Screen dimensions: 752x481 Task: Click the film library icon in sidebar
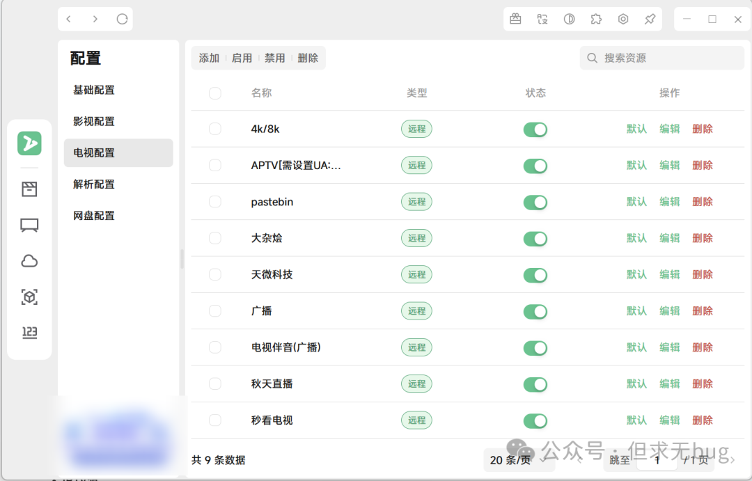[29, 189]
